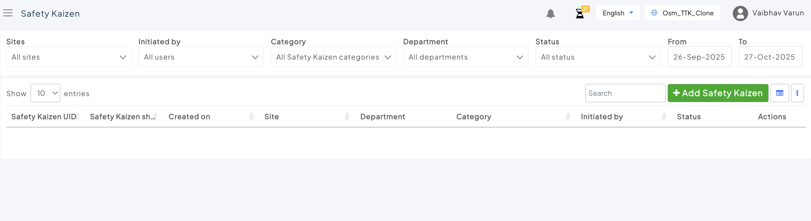
Task: Click the From date field
Action: click(x=699, y=57)
